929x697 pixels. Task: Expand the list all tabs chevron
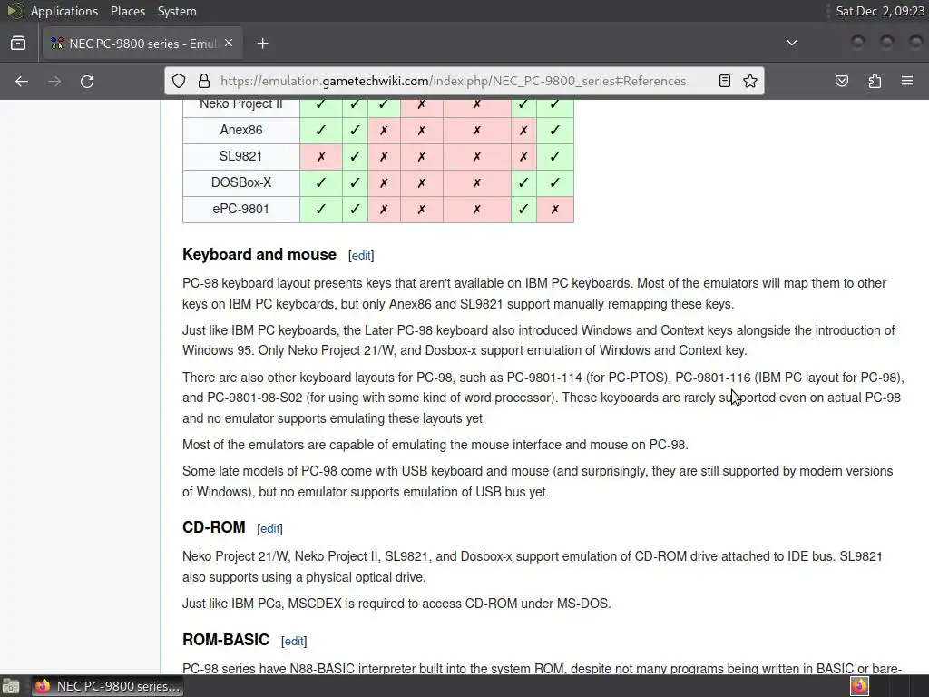(x=791, y=43)
